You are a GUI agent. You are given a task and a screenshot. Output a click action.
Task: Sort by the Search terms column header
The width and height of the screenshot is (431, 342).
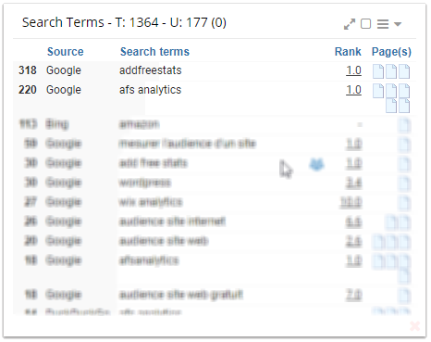click(154, 52)
